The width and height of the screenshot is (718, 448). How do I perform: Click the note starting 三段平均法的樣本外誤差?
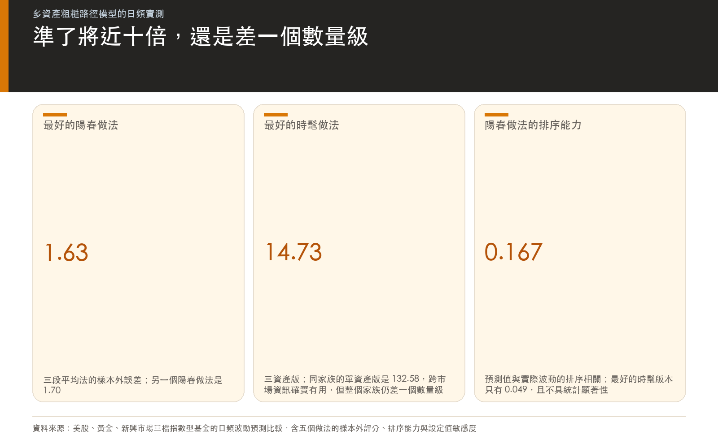[133, 385]
